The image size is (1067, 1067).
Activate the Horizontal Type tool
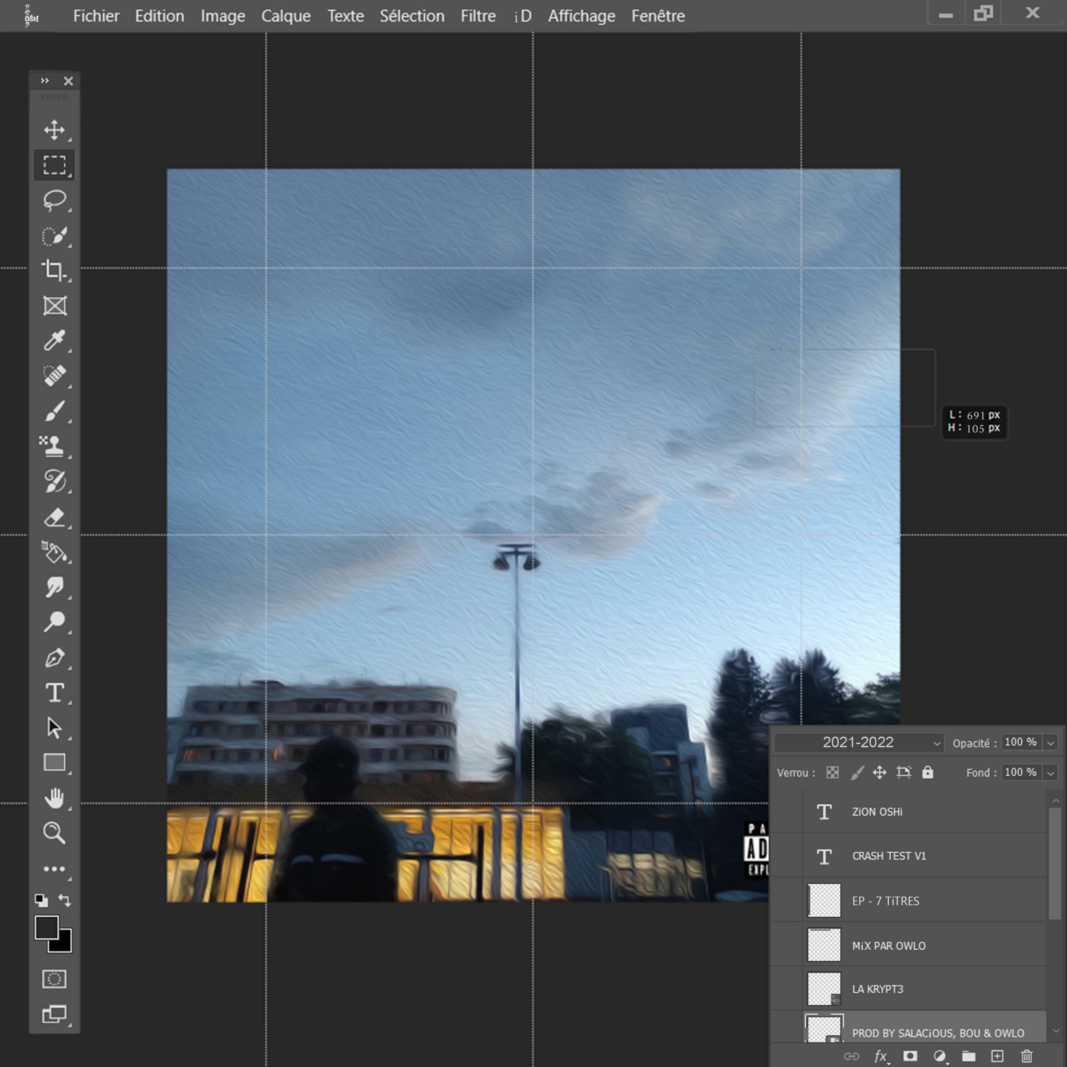54,692
